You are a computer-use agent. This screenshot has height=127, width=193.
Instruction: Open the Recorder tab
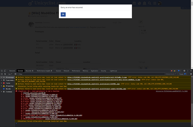[29, 71]
